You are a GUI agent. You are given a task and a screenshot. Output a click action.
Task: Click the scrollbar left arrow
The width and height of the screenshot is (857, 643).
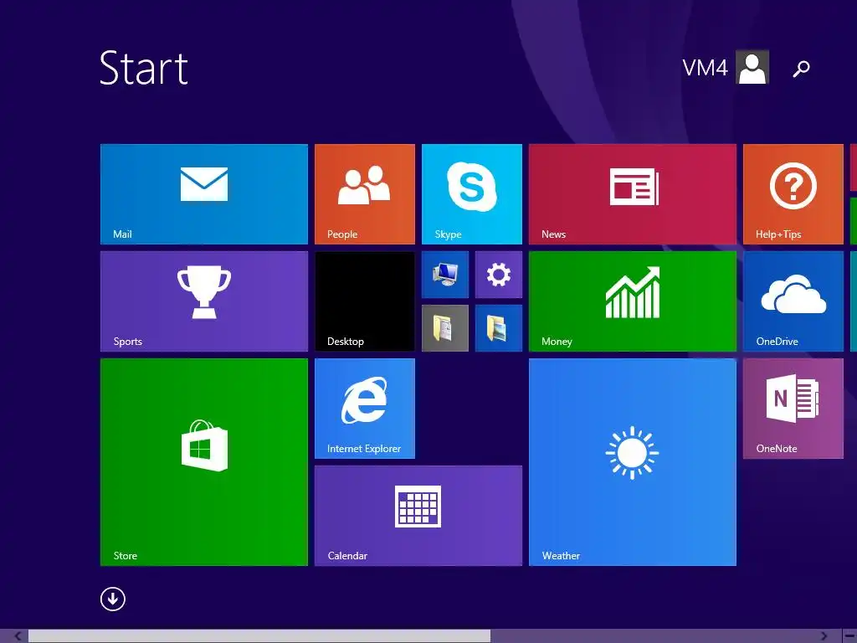18,636
